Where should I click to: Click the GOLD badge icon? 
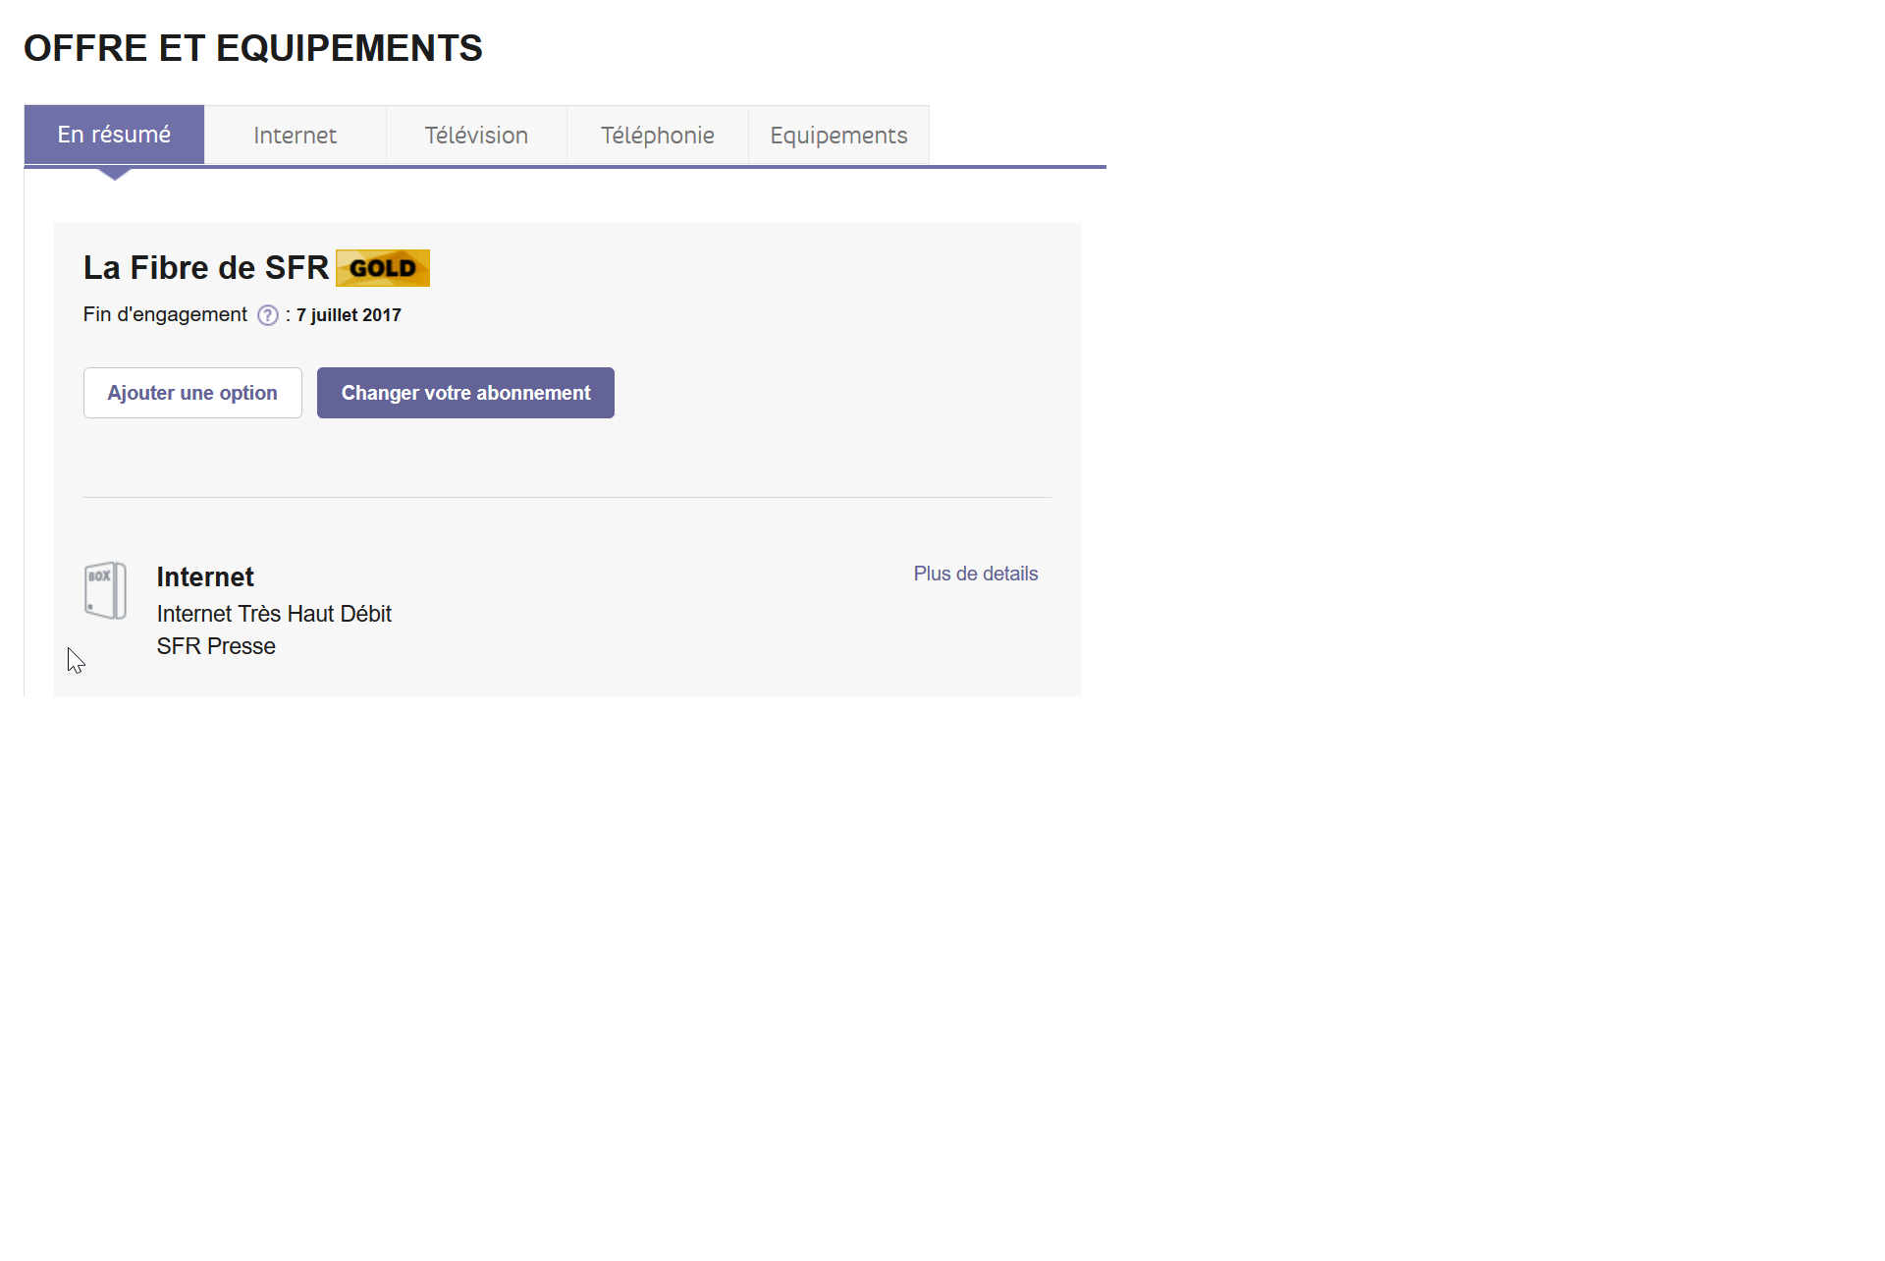[383, 268]
